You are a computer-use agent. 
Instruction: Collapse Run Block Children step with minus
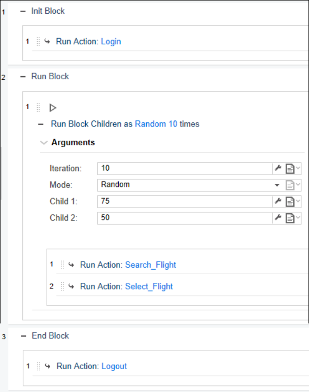point(41,124)
